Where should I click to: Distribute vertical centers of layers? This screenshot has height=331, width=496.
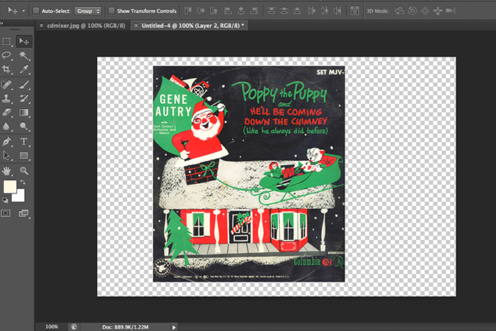point(284,11)
